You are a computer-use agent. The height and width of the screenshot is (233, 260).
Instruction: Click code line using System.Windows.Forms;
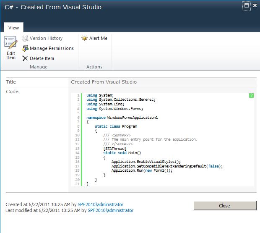click(x=114, y=109)
